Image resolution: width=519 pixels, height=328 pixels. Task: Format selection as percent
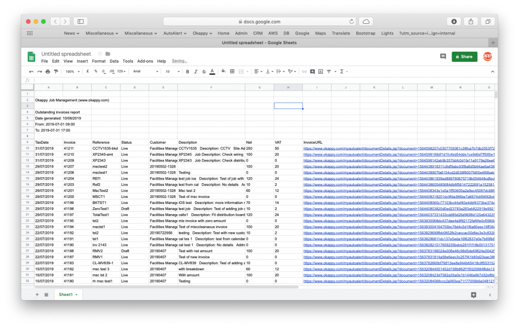click(x=96, y=71)
